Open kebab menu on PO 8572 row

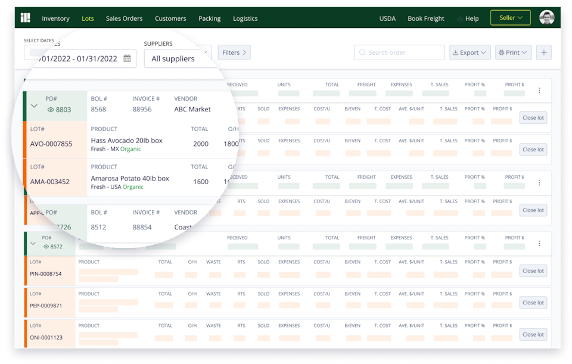tap(539, 243)
